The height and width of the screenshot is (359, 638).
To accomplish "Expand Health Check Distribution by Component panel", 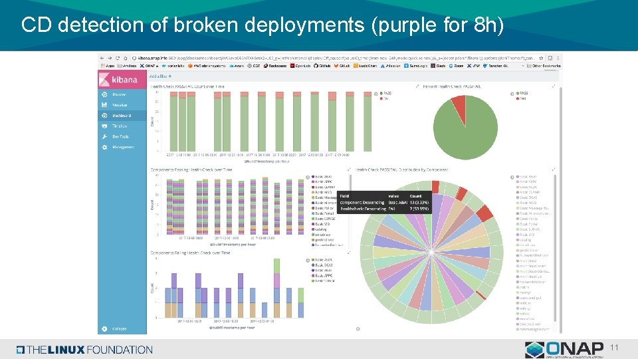I will (x=554, y=170).
